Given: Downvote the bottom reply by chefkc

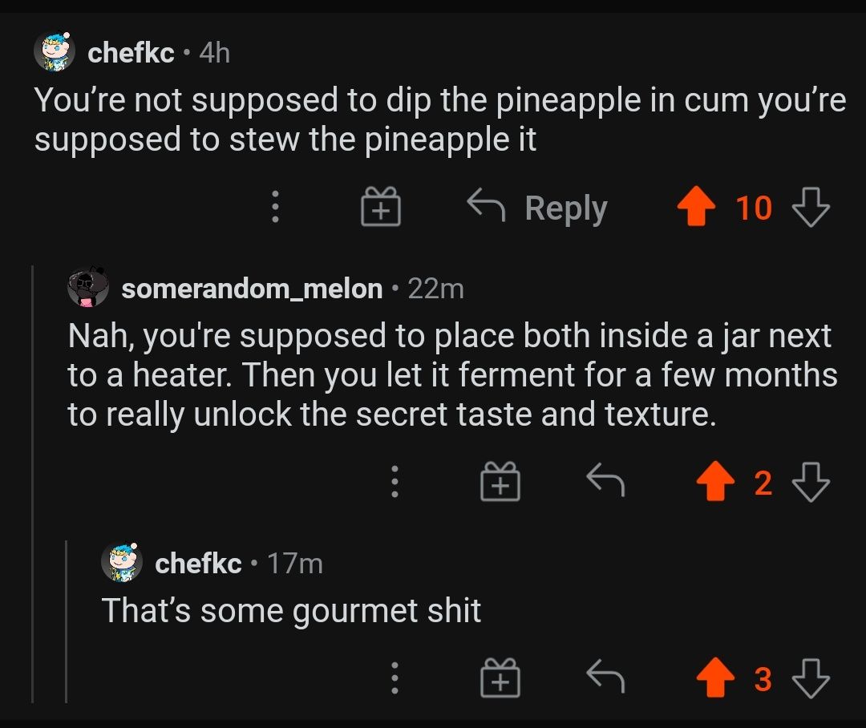Looking at the screenshot, I should 811,677.
